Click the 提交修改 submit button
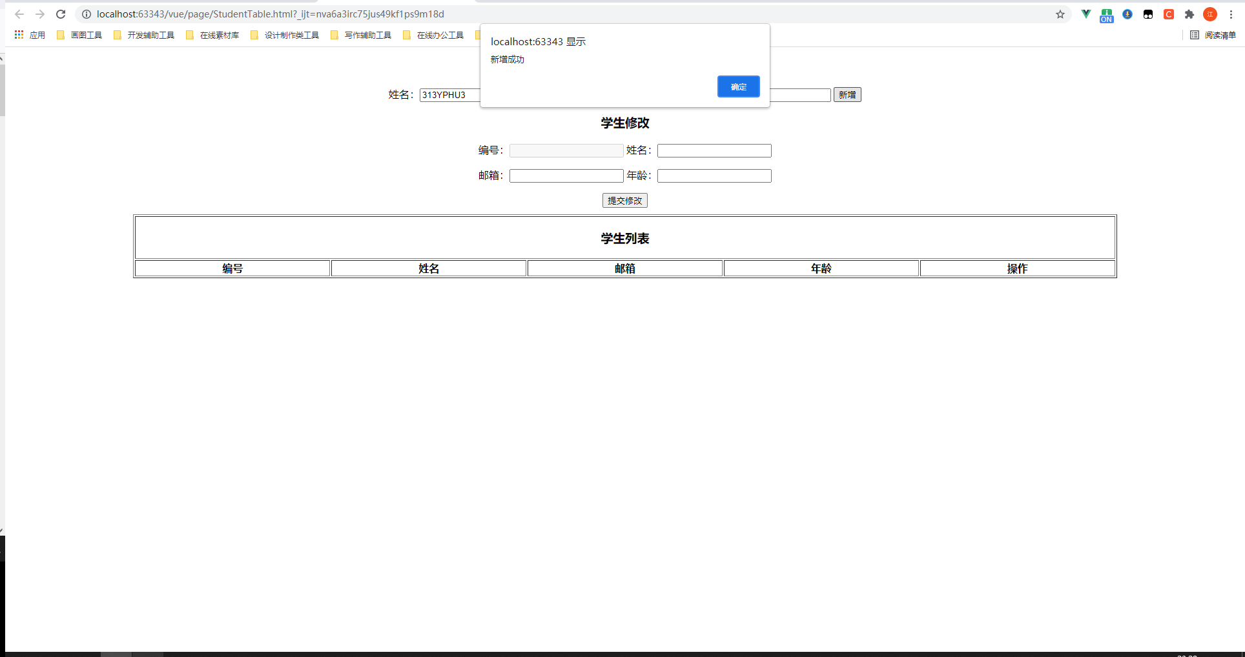This screenshot has width=1245, height=657. click(x=625, y=201)
